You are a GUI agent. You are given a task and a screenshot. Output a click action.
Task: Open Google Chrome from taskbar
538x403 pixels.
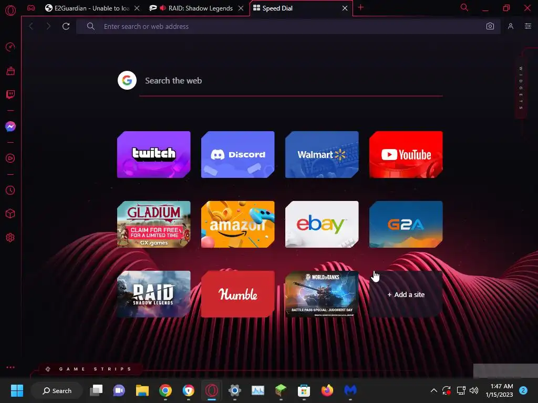(x=165, y=390)
